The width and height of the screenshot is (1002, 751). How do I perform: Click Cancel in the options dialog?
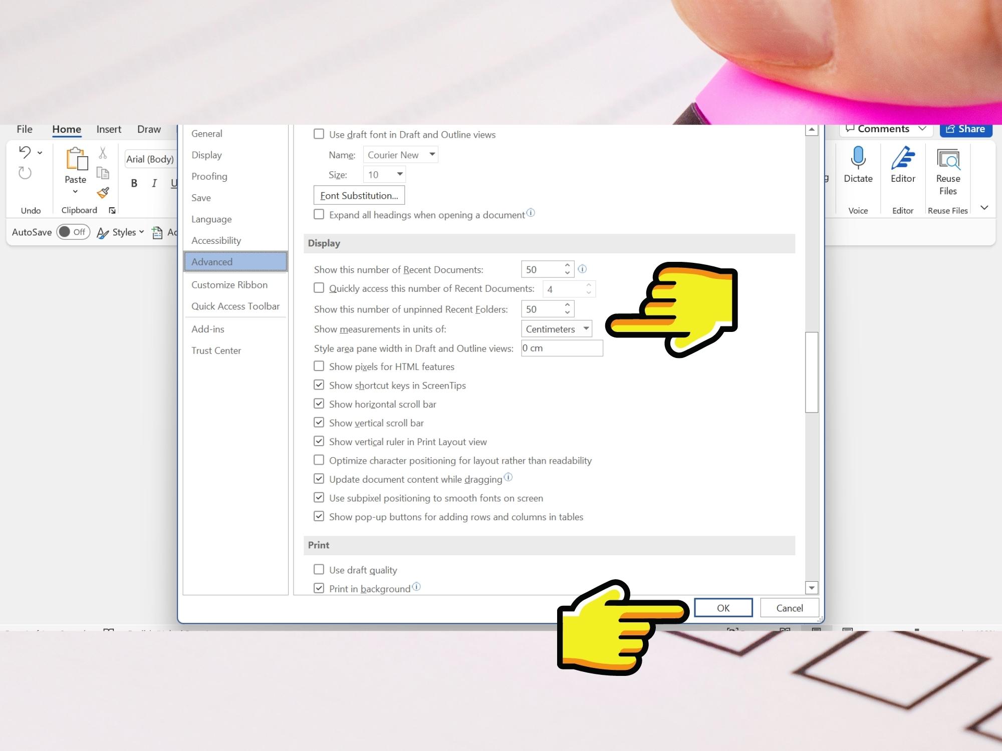tap(790, 608)
